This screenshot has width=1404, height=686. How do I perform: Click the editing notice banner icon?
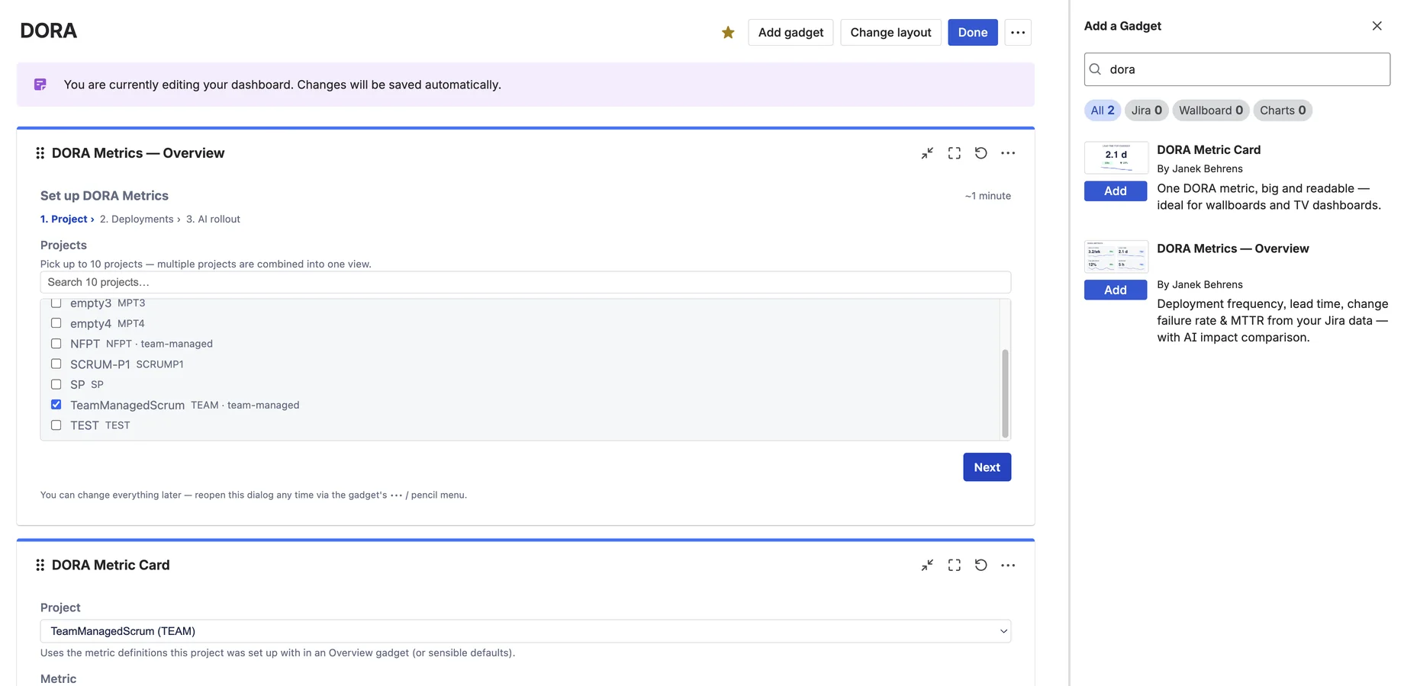coord(40,85)
